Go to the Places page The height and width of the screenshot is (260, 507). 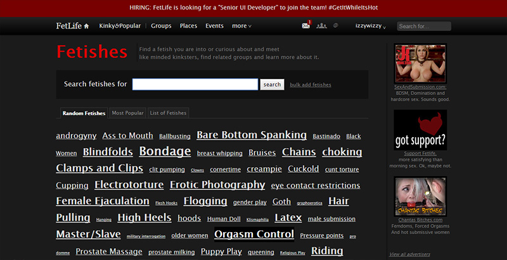point(188,26)
